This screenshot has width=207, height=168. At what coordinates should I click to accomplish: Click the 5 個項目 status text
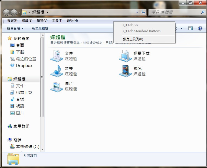pos(30,156)
